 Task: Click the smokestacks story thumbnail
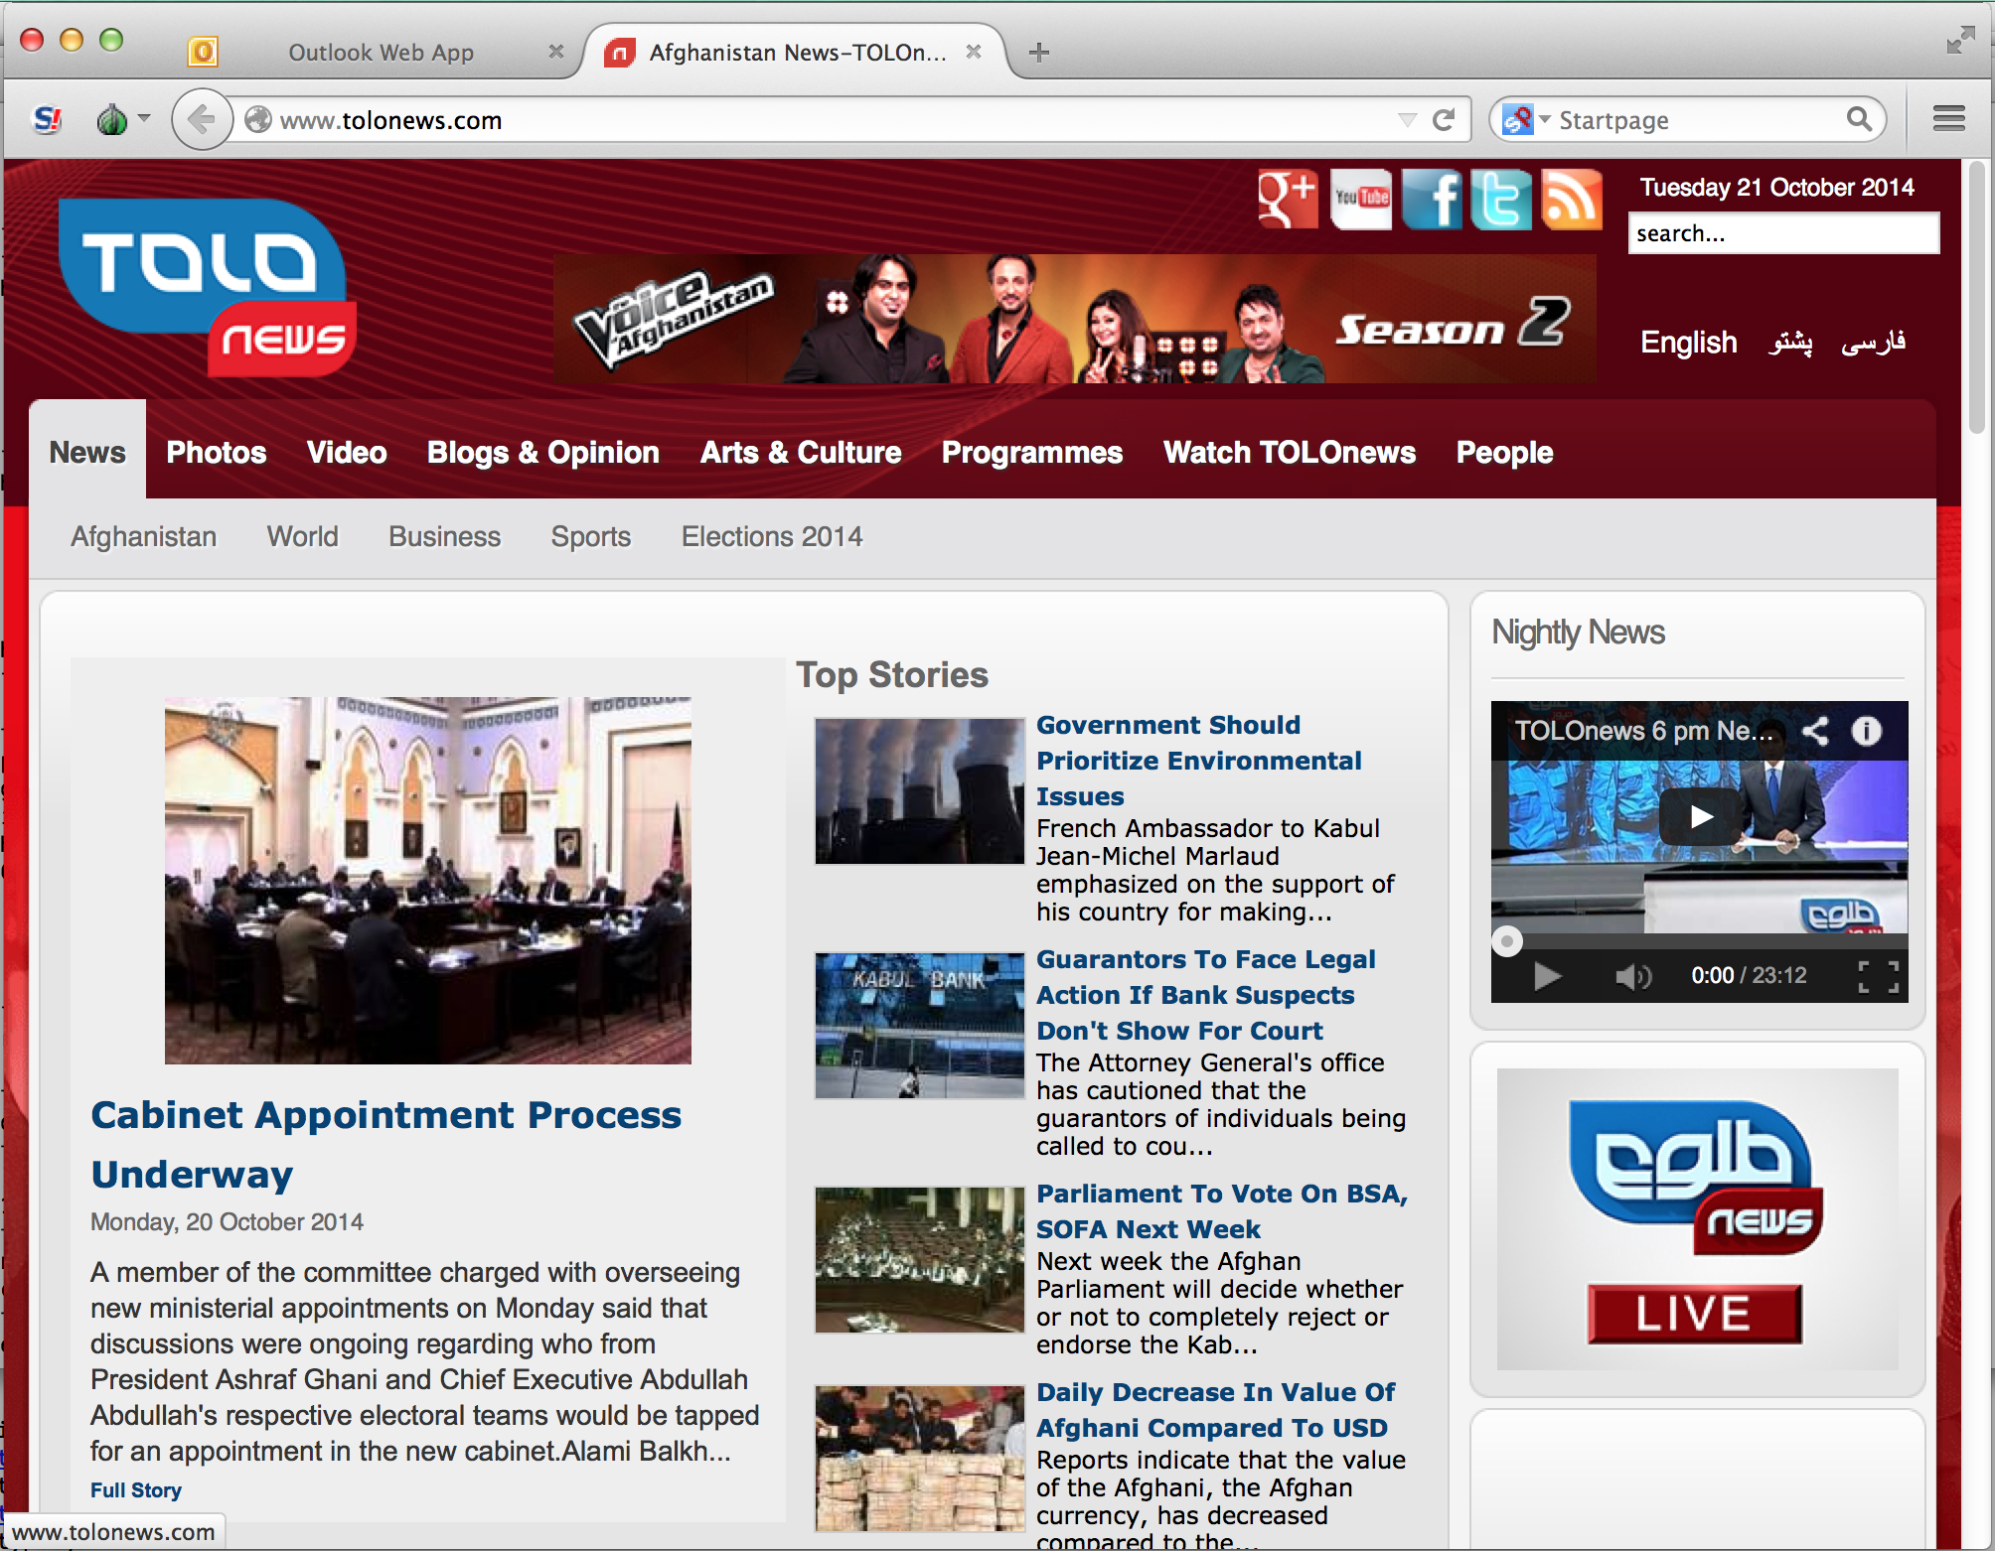pos(919,791)
